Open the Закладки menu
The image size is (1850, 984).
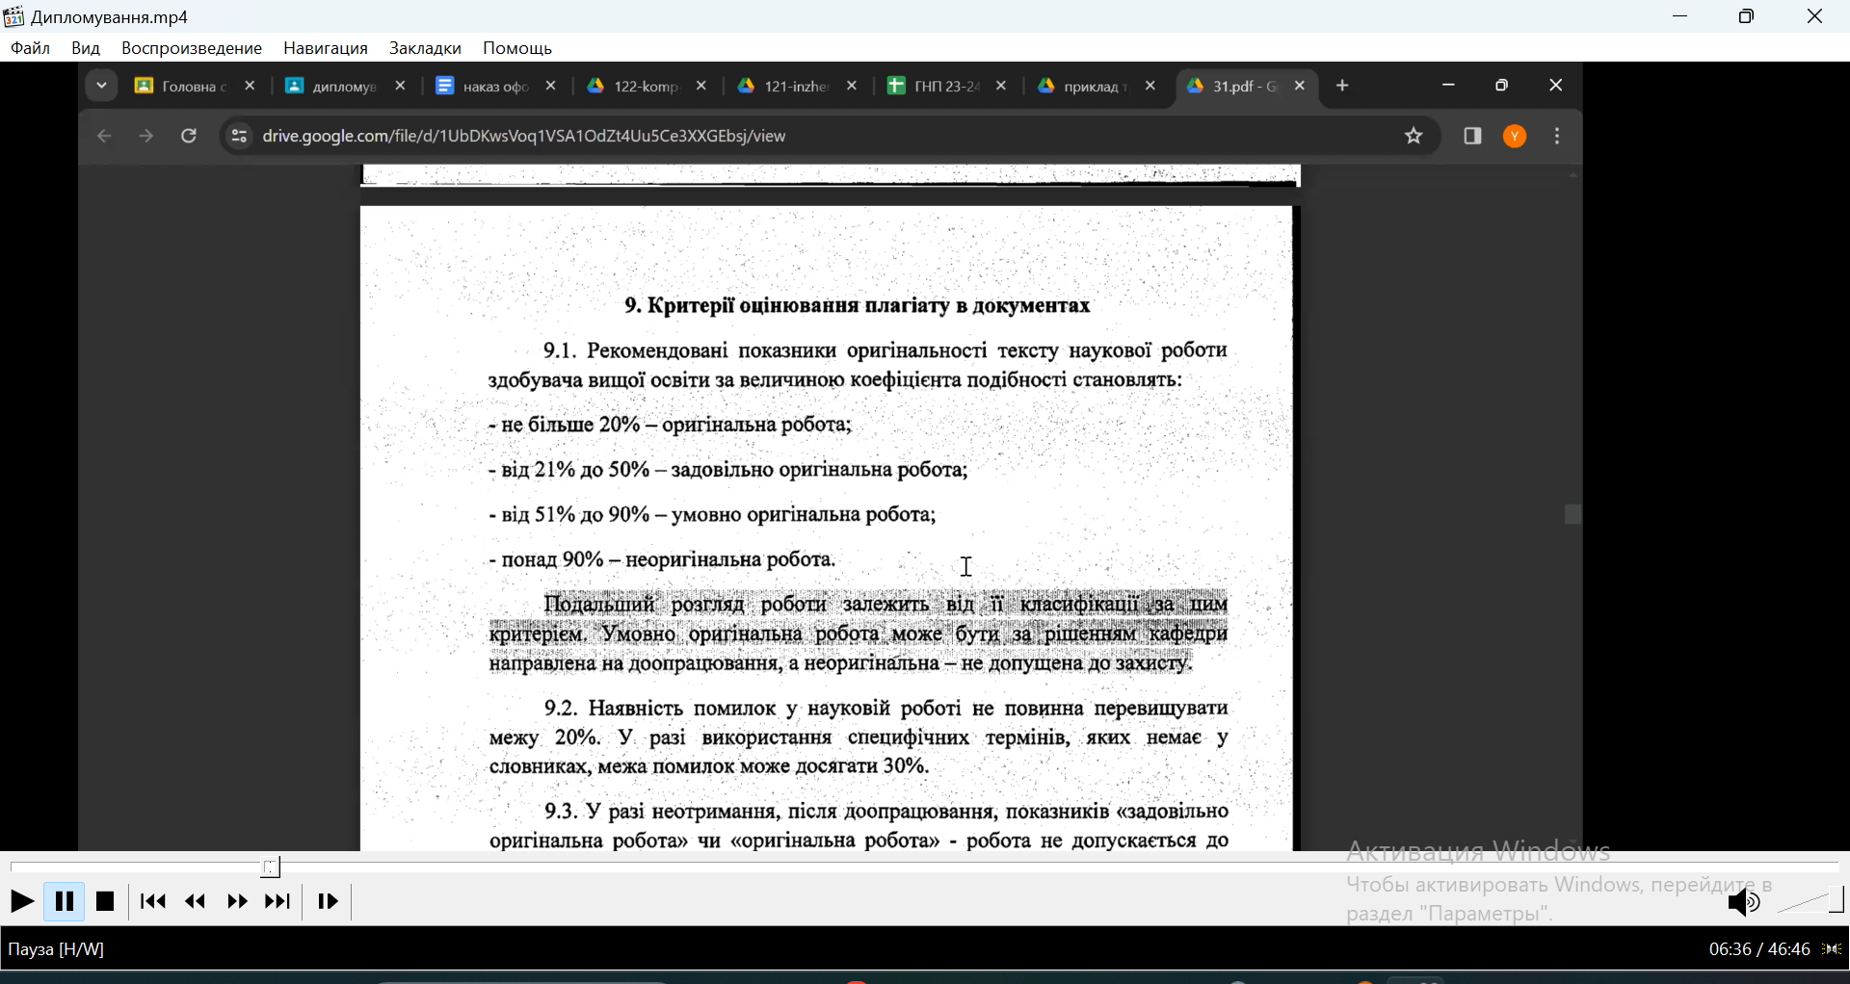click(x=426, y=48)
